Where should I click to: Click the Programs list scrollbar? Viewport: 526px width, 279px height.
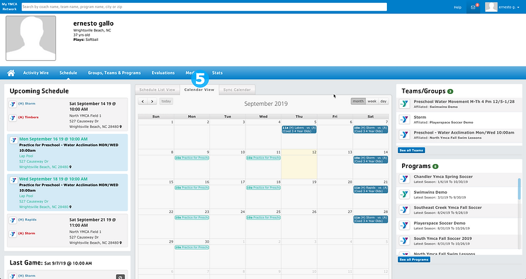click(x=520, y=189)
